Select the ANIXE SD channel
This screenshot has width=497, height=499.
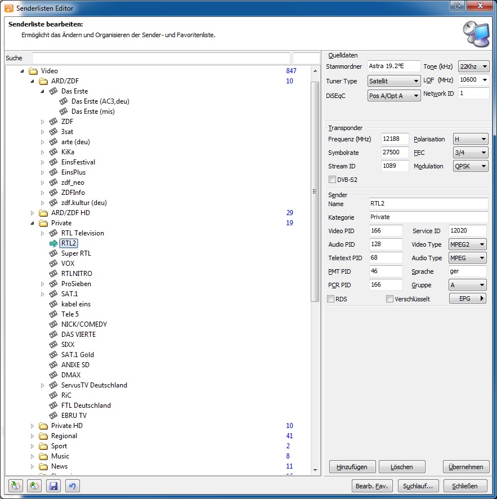(x=75, y=365)
